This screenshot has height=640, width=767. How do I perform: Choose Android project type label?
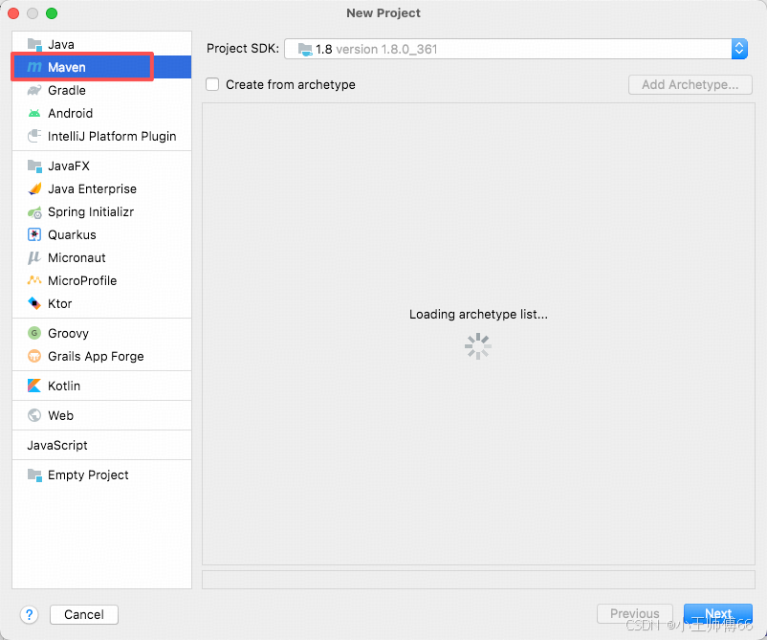[71, 113]
